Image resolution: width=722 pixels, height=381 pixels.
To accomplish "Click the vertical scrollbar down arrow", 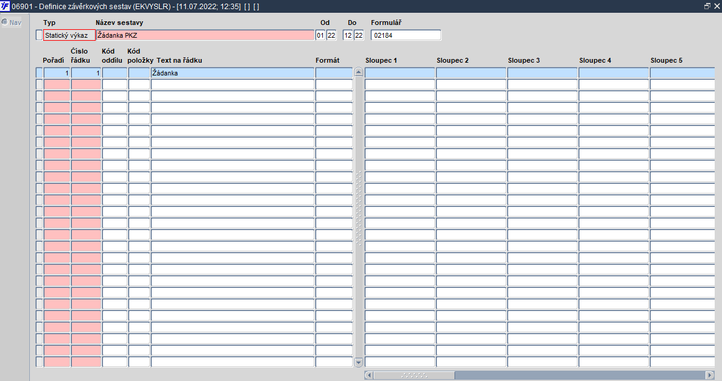I will pos(359,362).
